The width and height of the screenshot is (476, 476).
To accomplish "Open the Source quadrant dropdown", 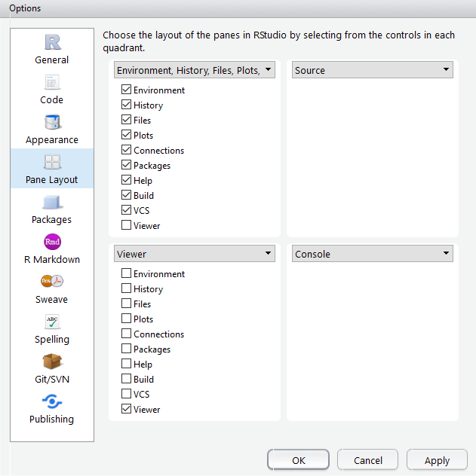I will (x=373, y=70).
